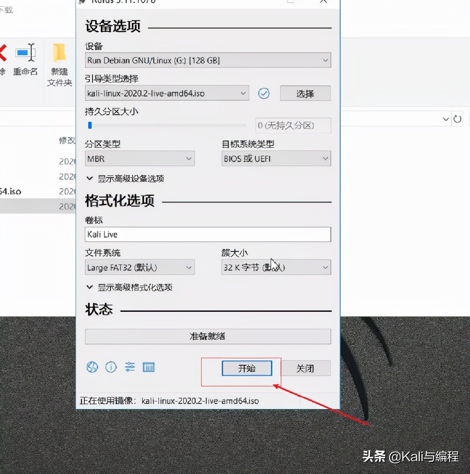Open the BIOS 或 UEFI target system dropdown
This screenshot has height=474, width=470.
[x=276, y=158]
